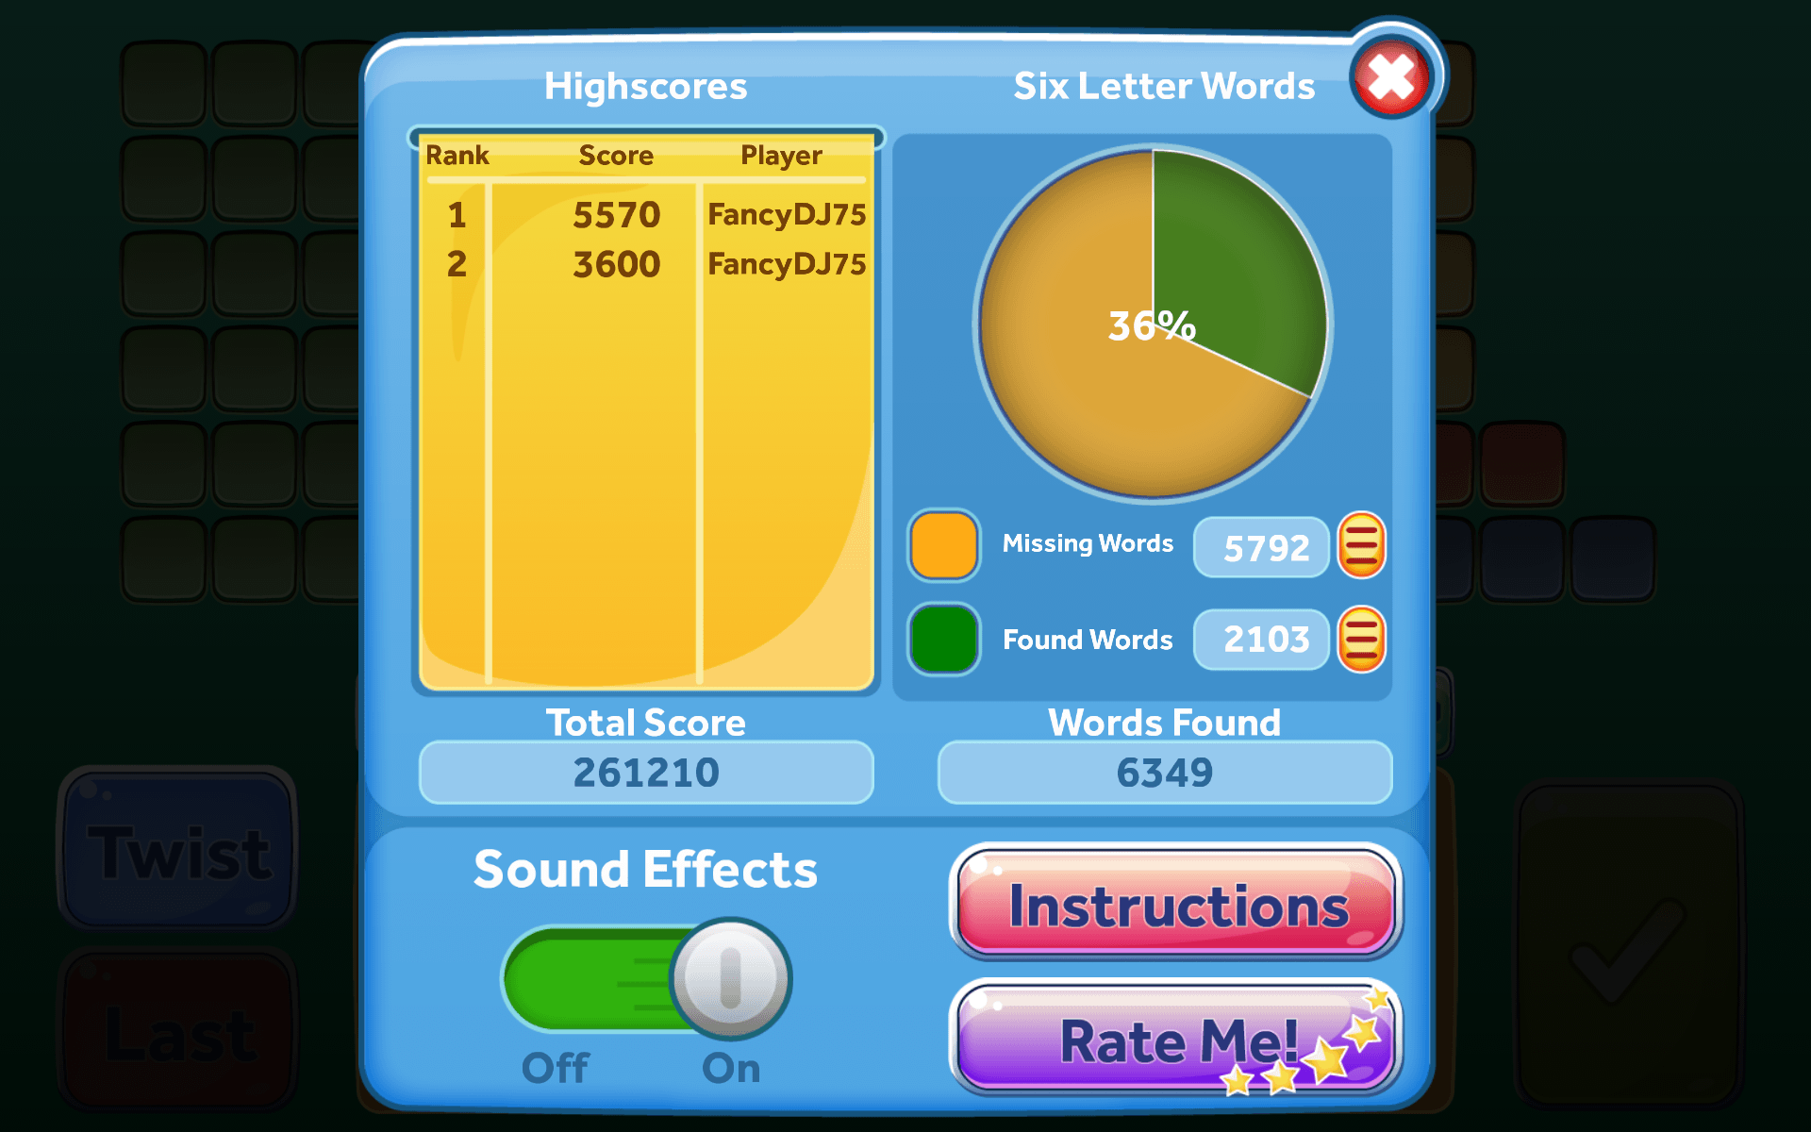Select the Total Score display field

pyautogui.click(x=645, y=772)
